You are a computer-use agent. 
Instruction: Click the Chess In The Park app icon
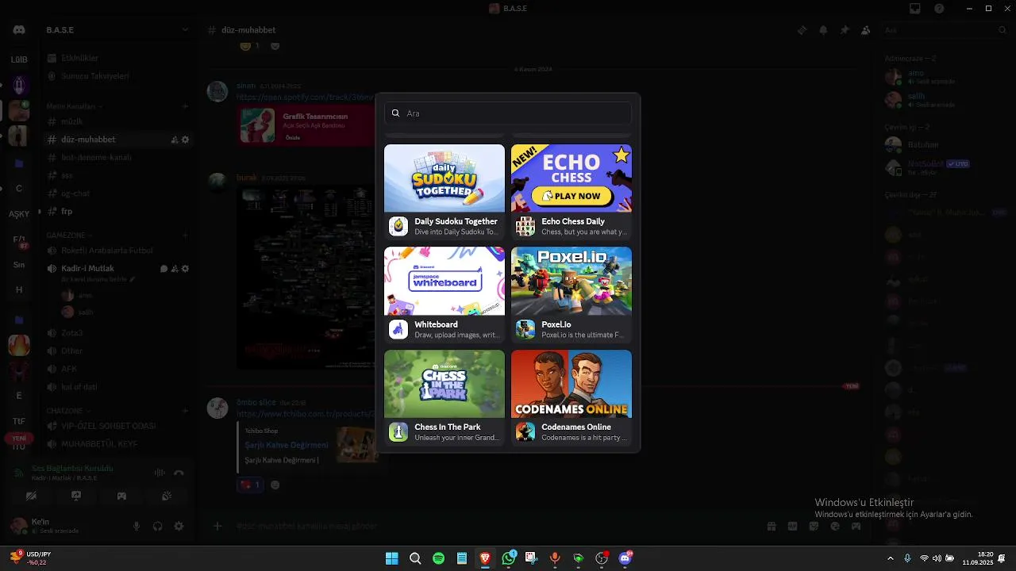point(398,431)
